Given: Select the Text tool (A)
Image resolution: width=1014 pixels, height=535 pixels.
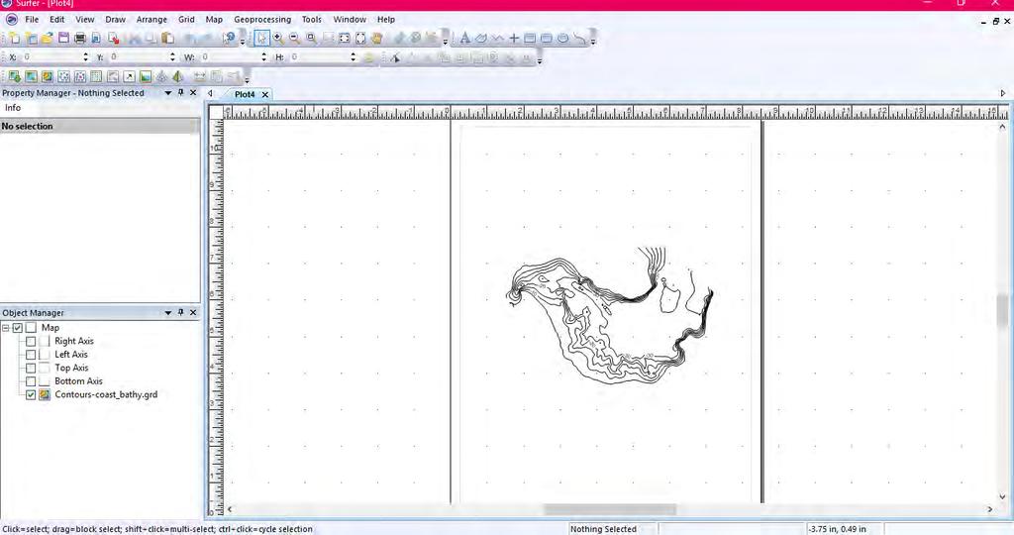Looking at the screenshot, I should [464, 39].
